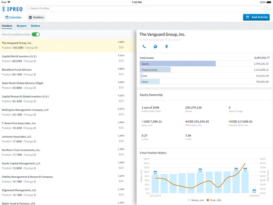Select Geode Capital Management row
This screenshot has height=205, width=273.
68,166
